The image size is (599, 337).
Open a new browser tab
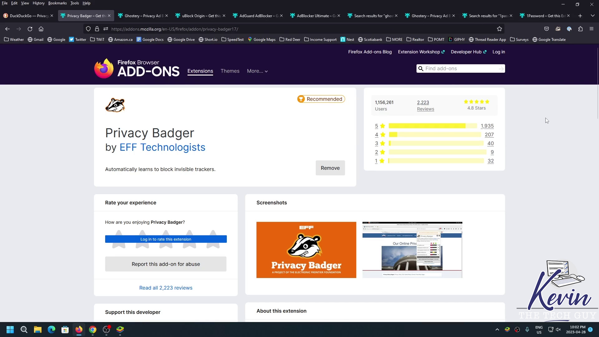pos(580,16)
